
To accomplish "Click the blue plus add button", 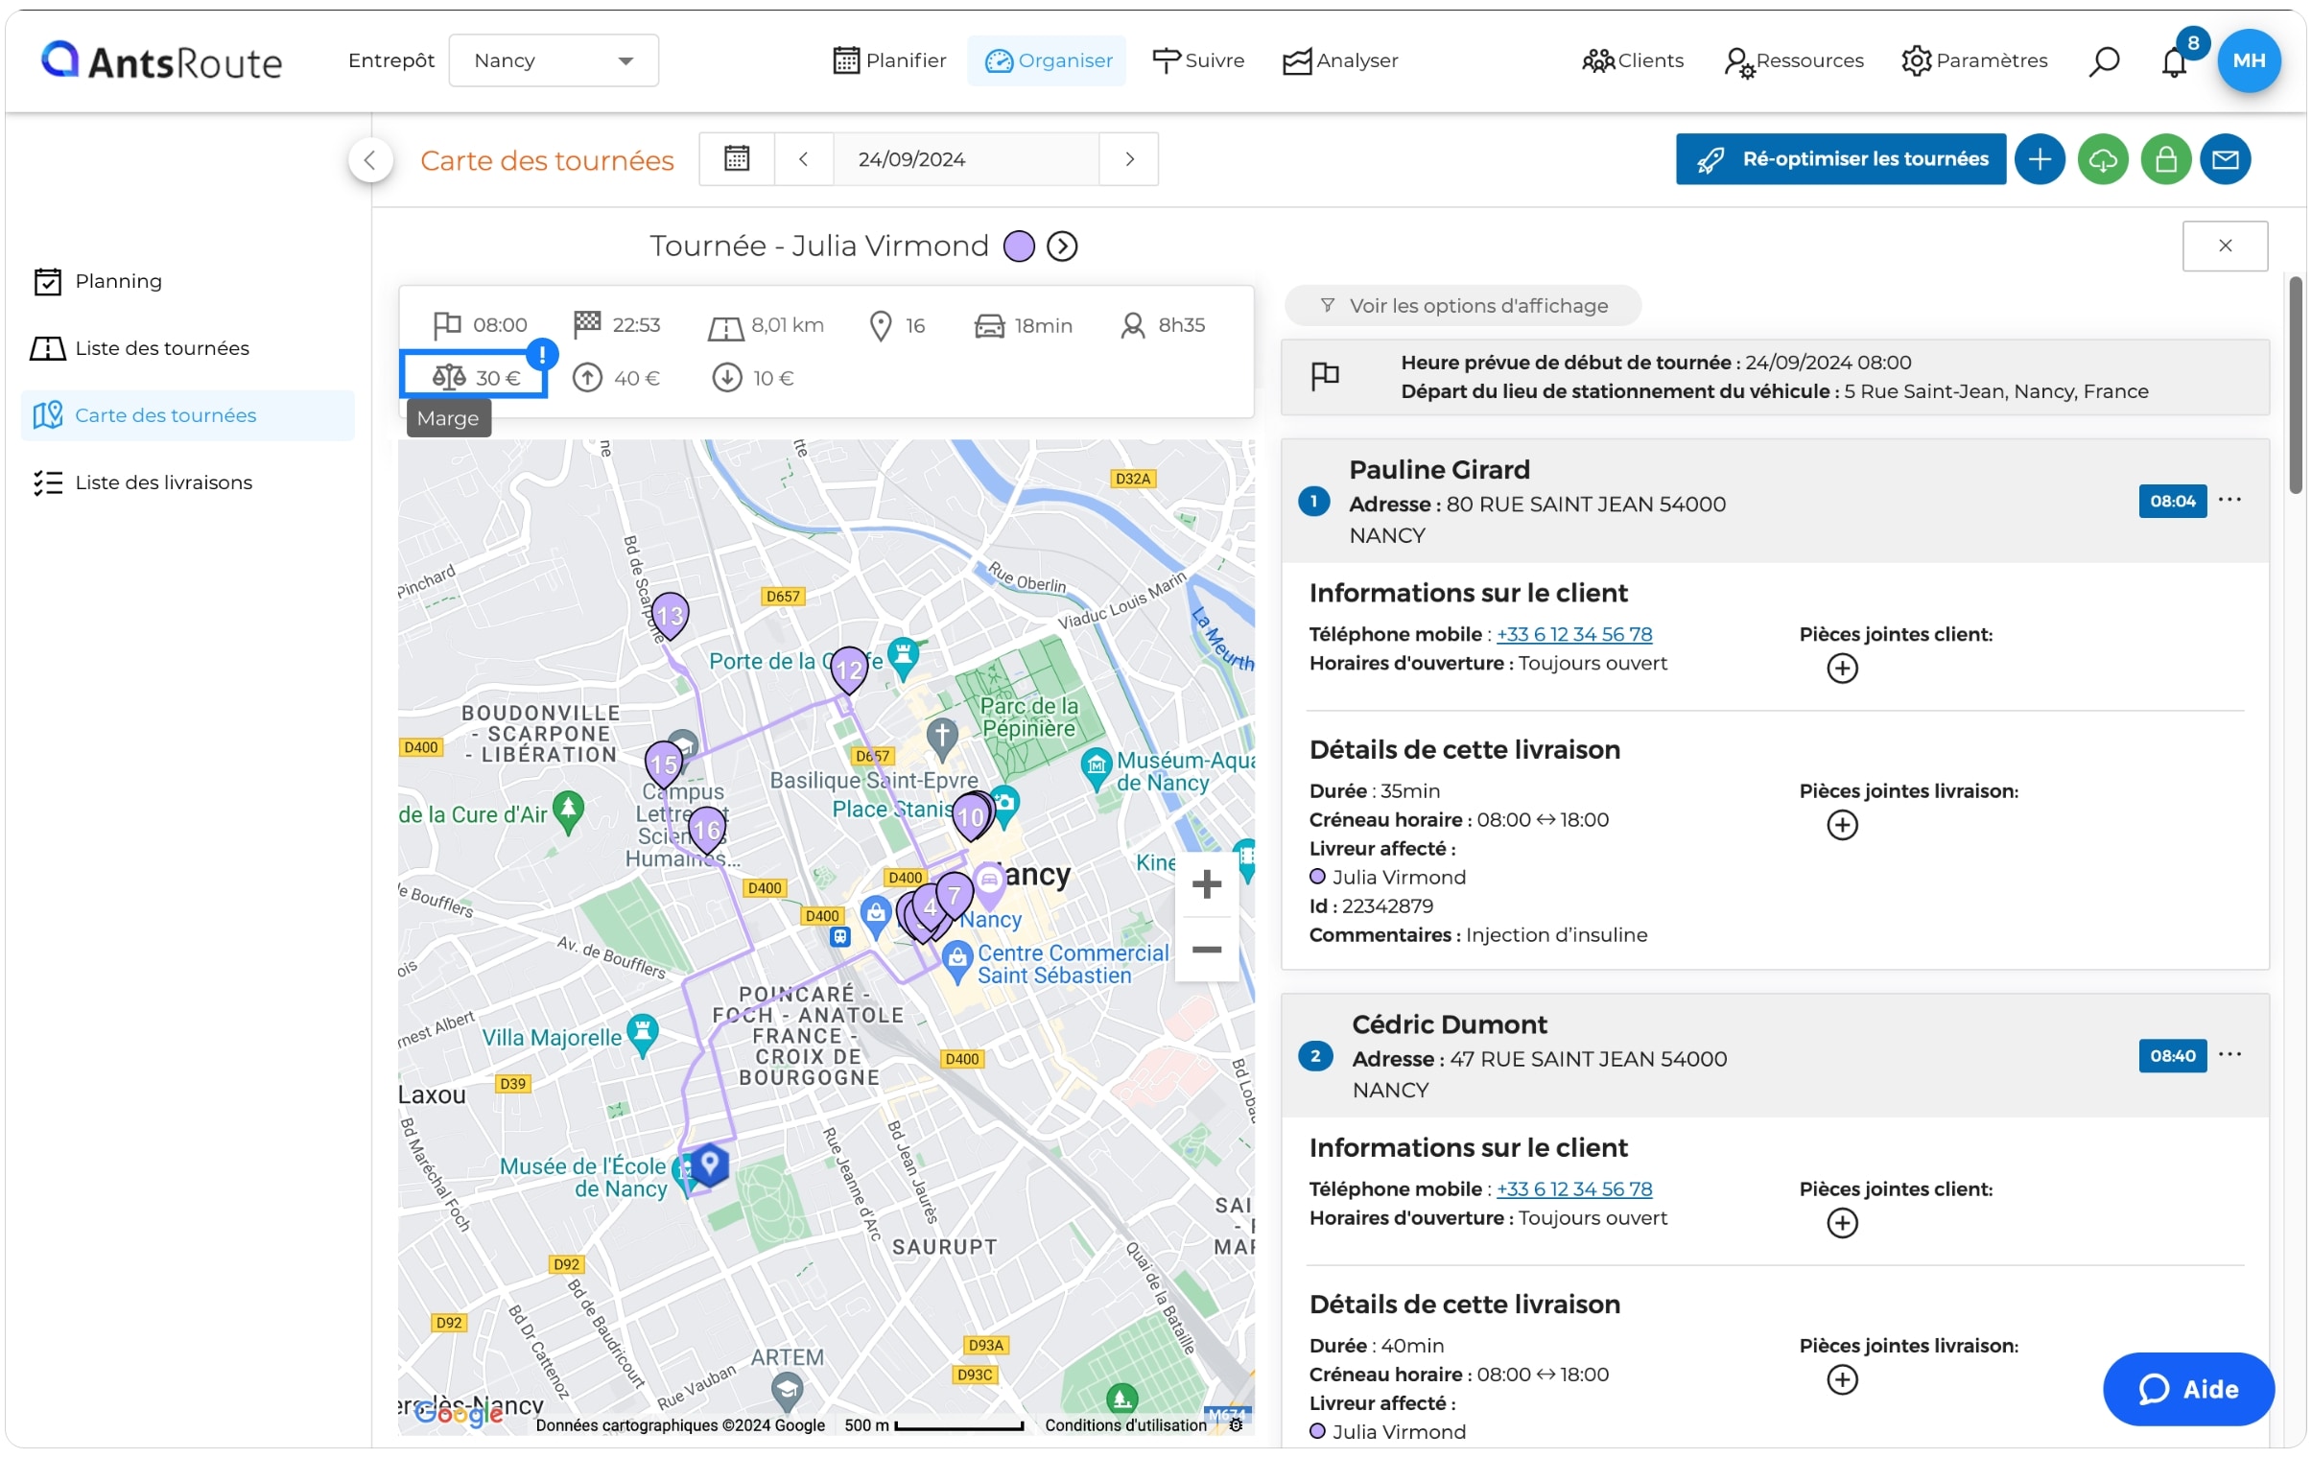I will [2040, 158].
